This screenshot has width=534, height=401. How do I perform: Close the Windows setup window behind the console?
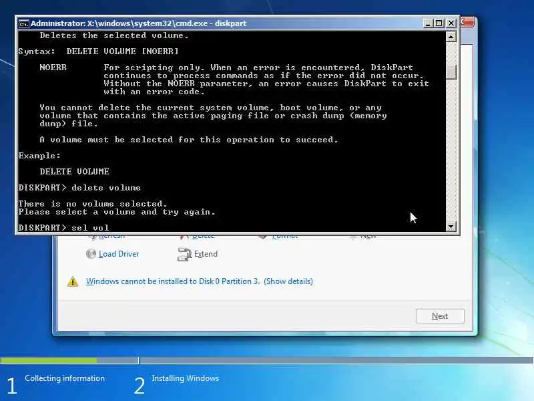467,22
